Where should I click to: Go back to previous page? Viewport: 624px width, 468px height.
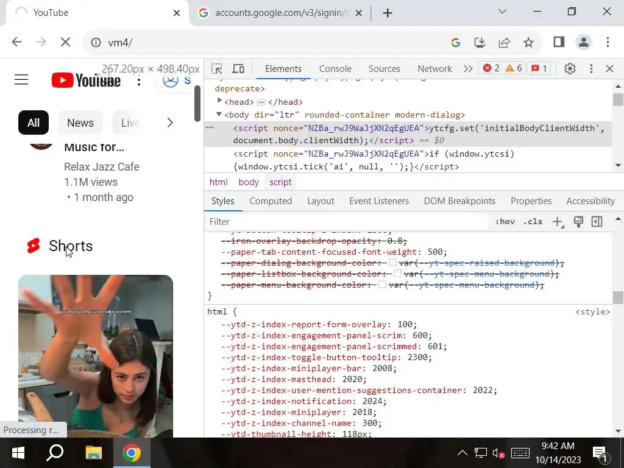coord(16,42)
